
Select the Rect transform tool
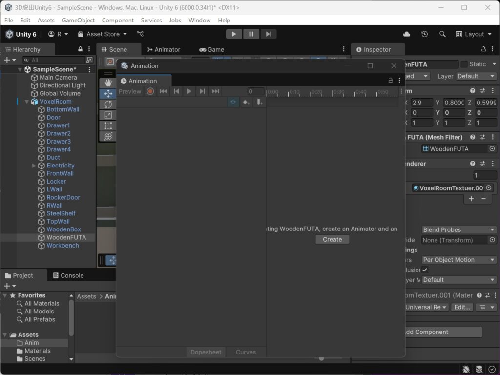click(x=108, y=125)
